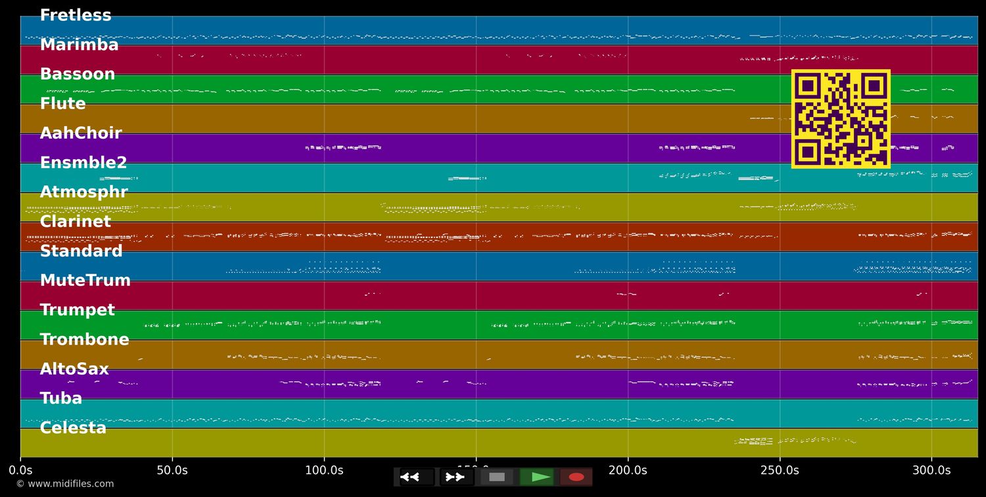Select the Tuba track label

60,398
